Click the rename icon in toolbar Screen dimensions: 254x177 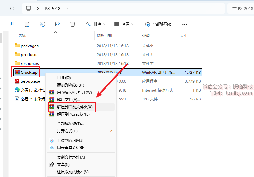point(42,24)
